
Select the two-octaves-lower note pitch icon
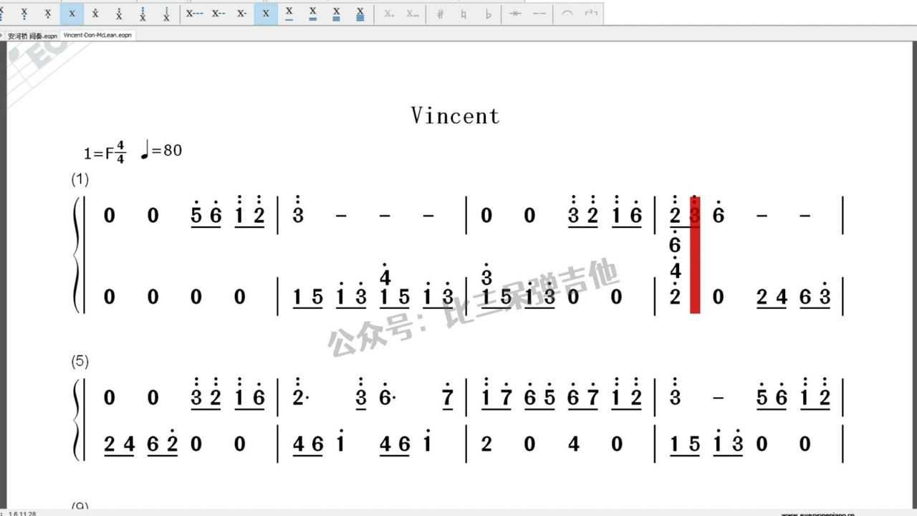(x=24, y=14)
